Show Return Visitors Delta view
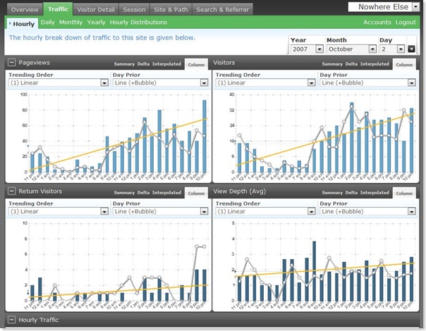Viewport: 426px width, 331px height. coord(143,193)
